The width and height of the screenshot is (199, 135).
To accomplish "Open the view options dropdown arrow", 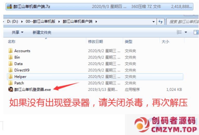I will click(186, 32).
